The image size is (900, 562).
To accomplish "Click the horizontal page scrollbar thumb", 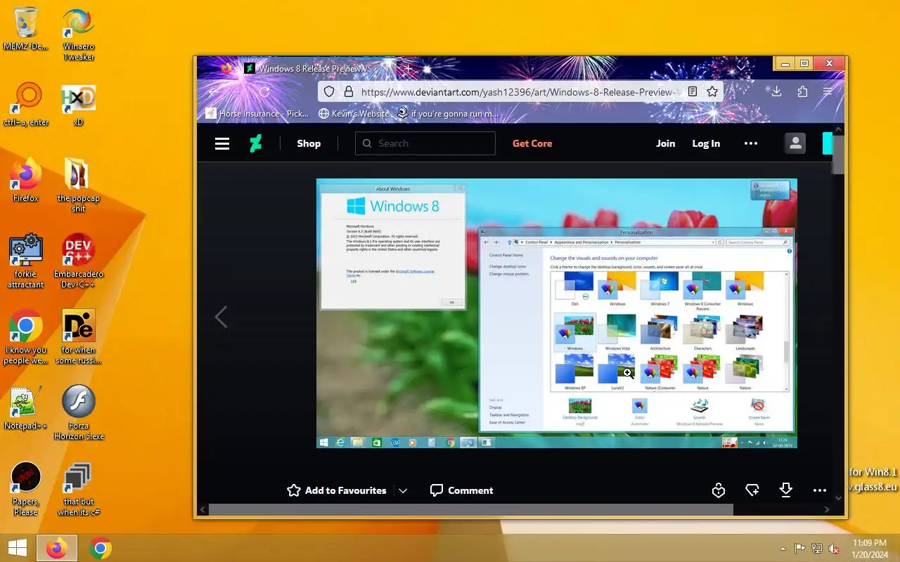I will tap(471, 509).
